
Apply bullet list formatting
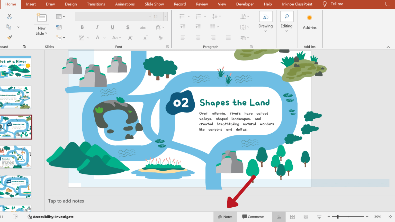(183, 16)
